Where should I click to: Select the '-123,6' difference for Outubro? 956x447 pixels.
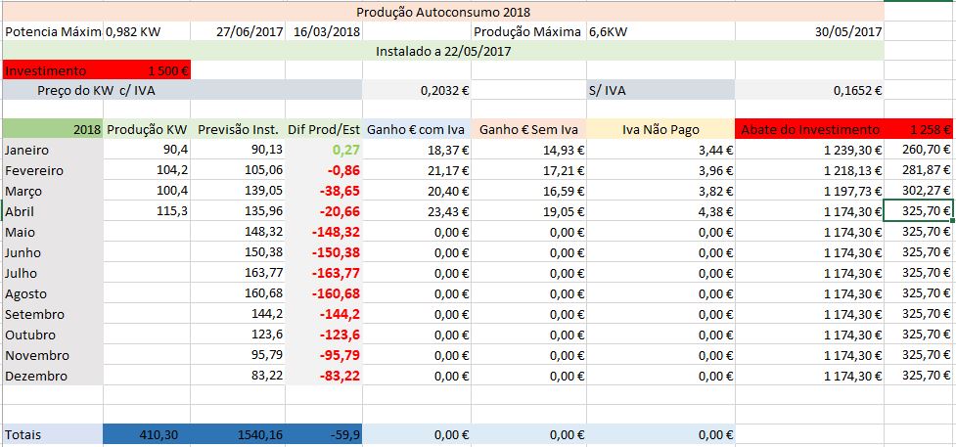[324, 335]
